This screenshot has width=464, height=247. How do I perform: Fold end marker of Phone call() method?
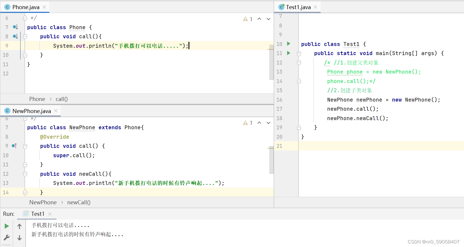pos(25,55)
